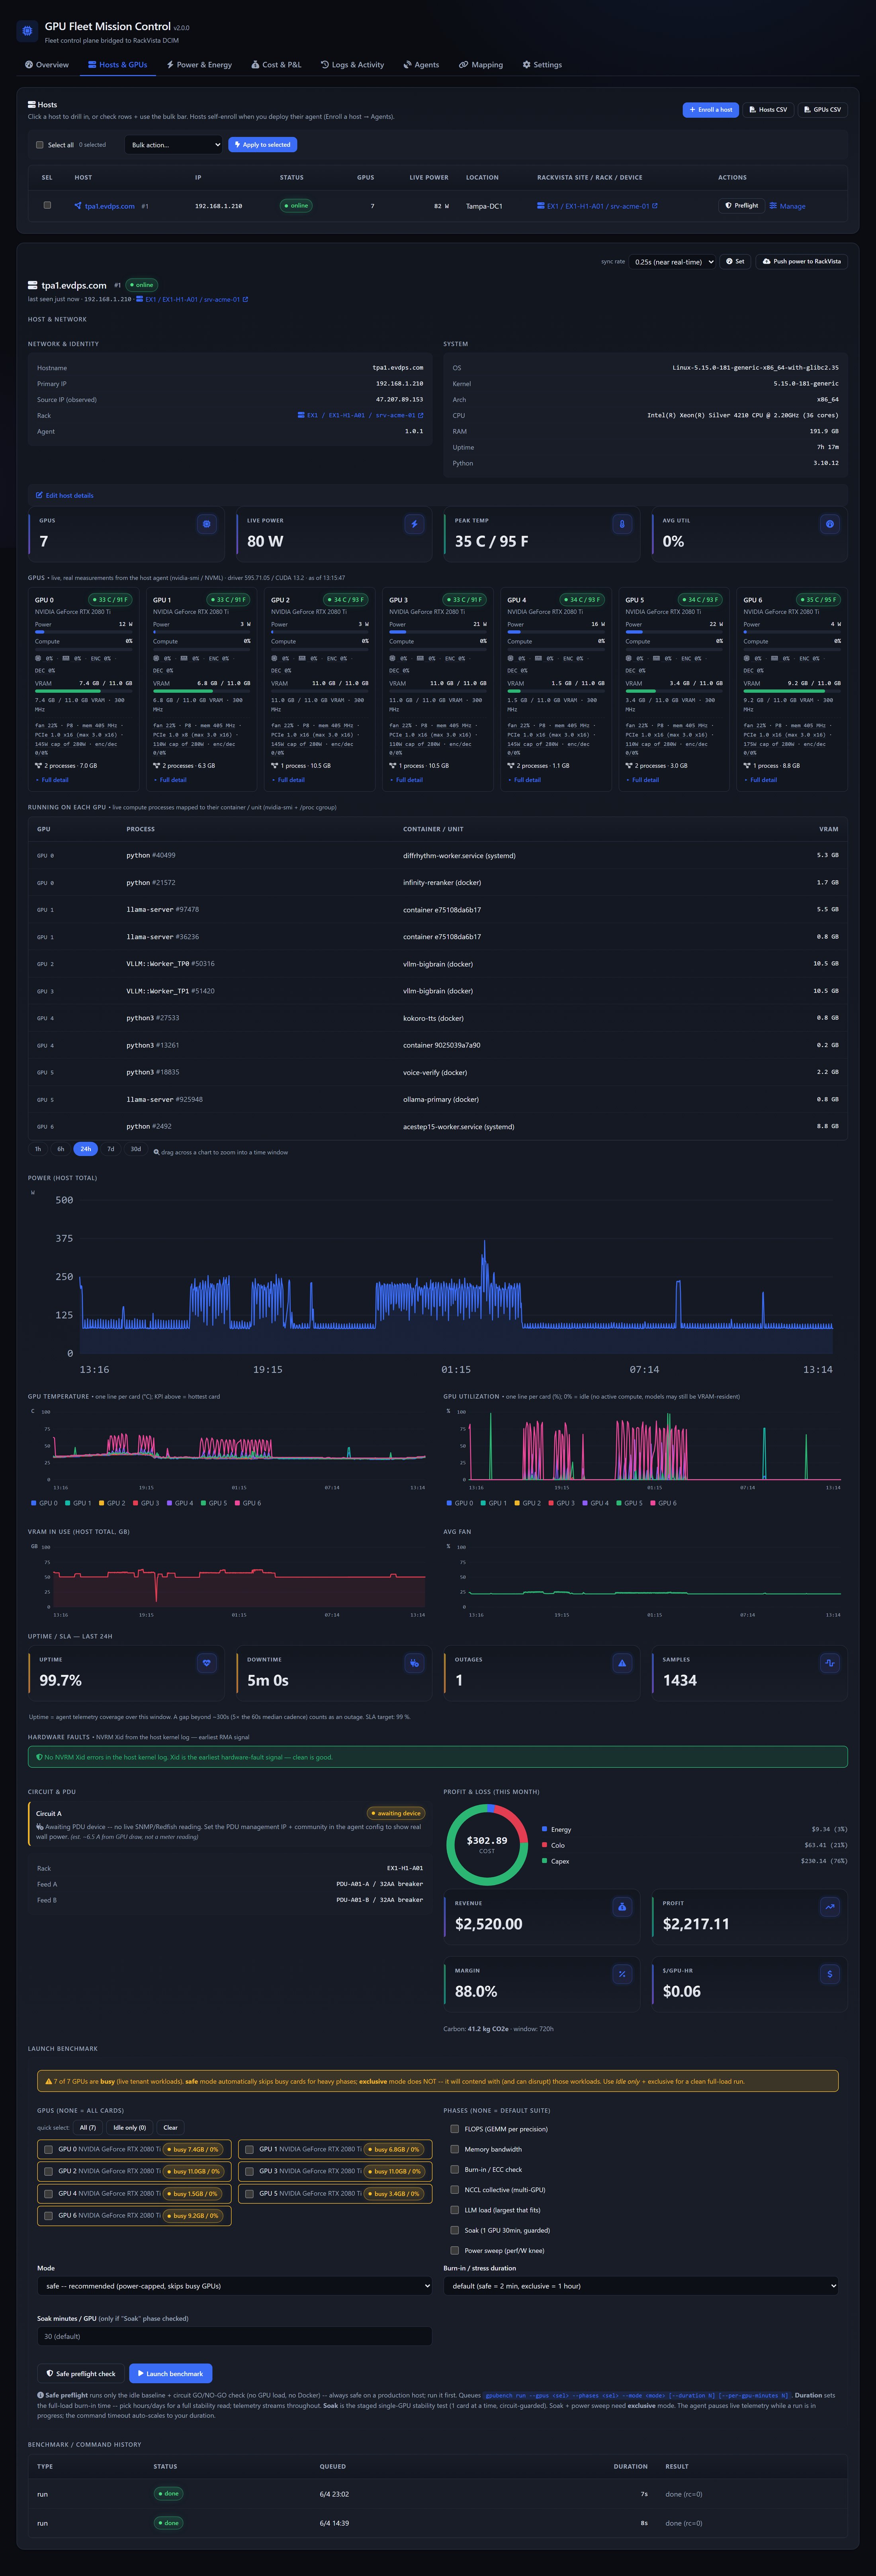Click the Energy legend swatch in Profit & Loss
Viewport: 876px width, 2576px height.
click(x=544, y=1829)
